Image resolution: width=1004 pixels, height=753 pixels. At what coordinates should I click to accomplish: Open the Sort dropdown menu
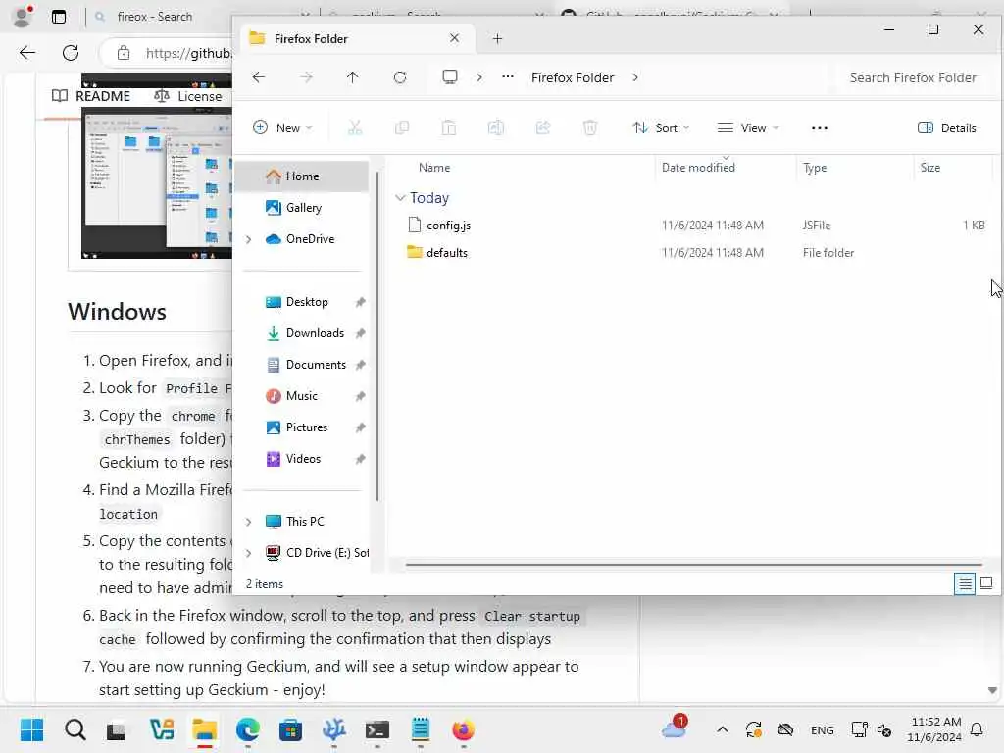tap(661, 128)
